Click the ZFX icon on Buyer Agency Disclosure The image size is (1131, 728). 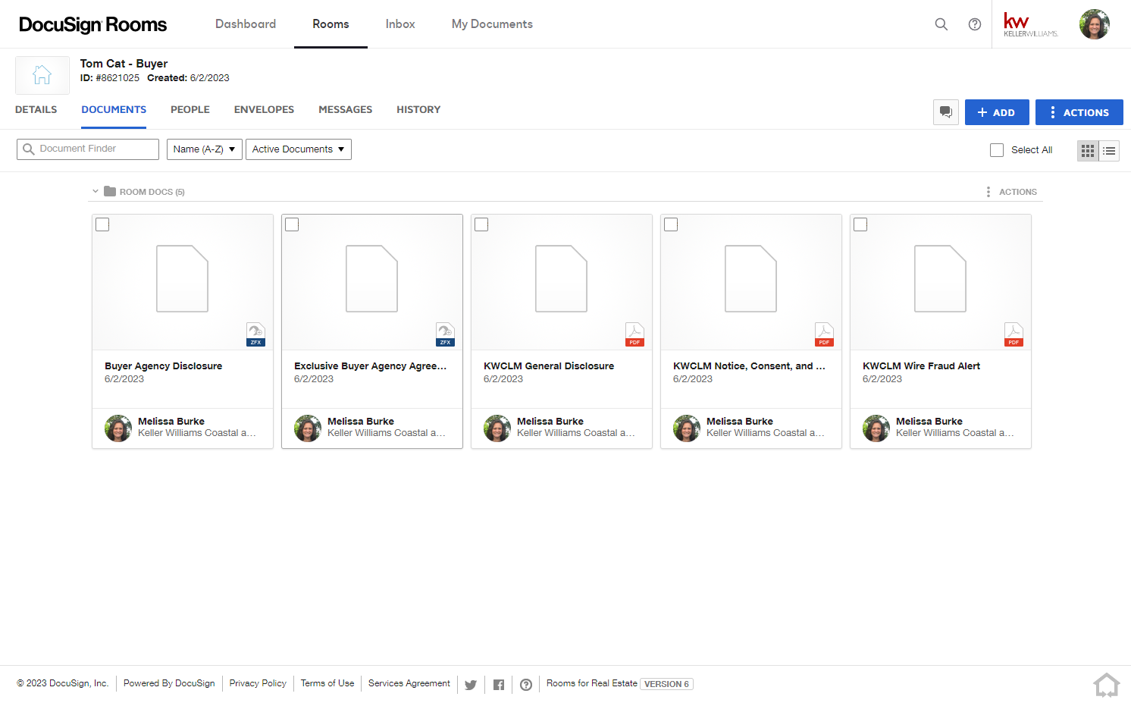[x=255, y=334]
